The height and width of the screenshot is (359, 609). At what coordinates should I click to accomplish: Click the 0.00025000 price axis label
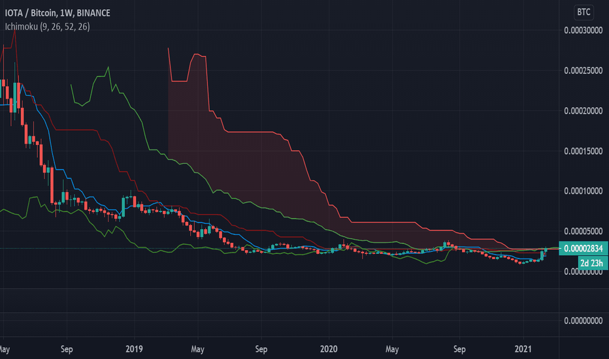click(584, 70)
